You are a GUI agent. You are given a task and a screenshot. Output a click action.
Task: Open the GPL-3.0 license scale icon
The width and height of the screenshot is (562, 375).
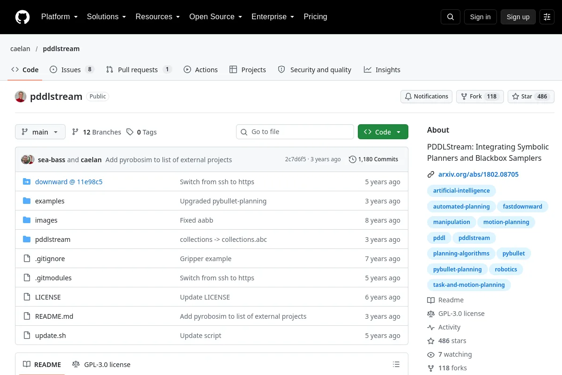click(x=431, y=314)
